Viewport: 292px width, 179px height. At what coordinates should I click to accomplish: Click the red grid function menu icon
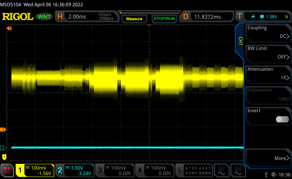(7, 170)
